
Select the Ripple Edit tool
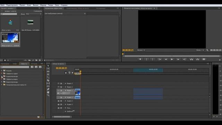point(48,72)
